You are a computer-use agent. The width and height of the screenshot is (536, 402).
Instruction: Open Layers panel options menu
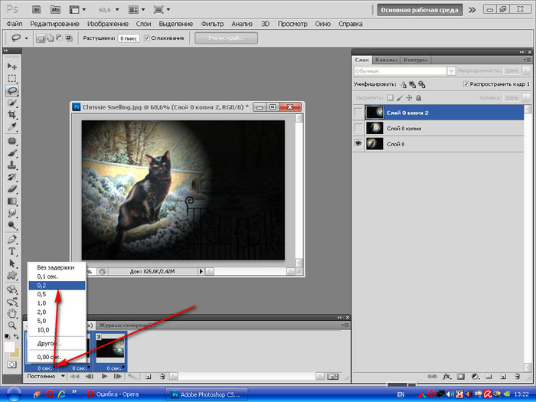coord(527,60)
